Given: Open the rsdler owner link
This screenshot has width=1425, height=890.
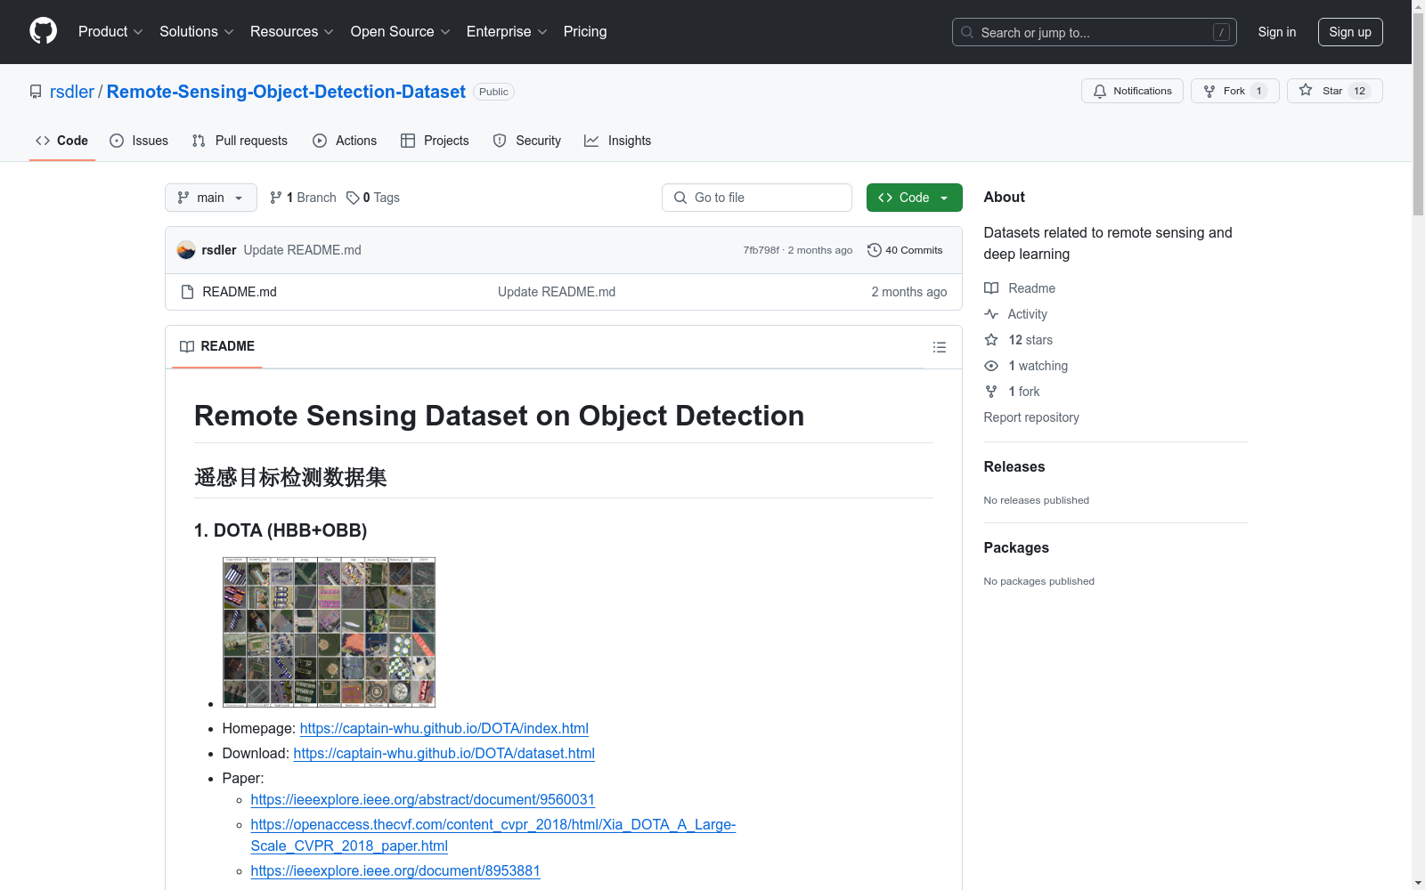Looking at the screenshot, I should [72, 92].
